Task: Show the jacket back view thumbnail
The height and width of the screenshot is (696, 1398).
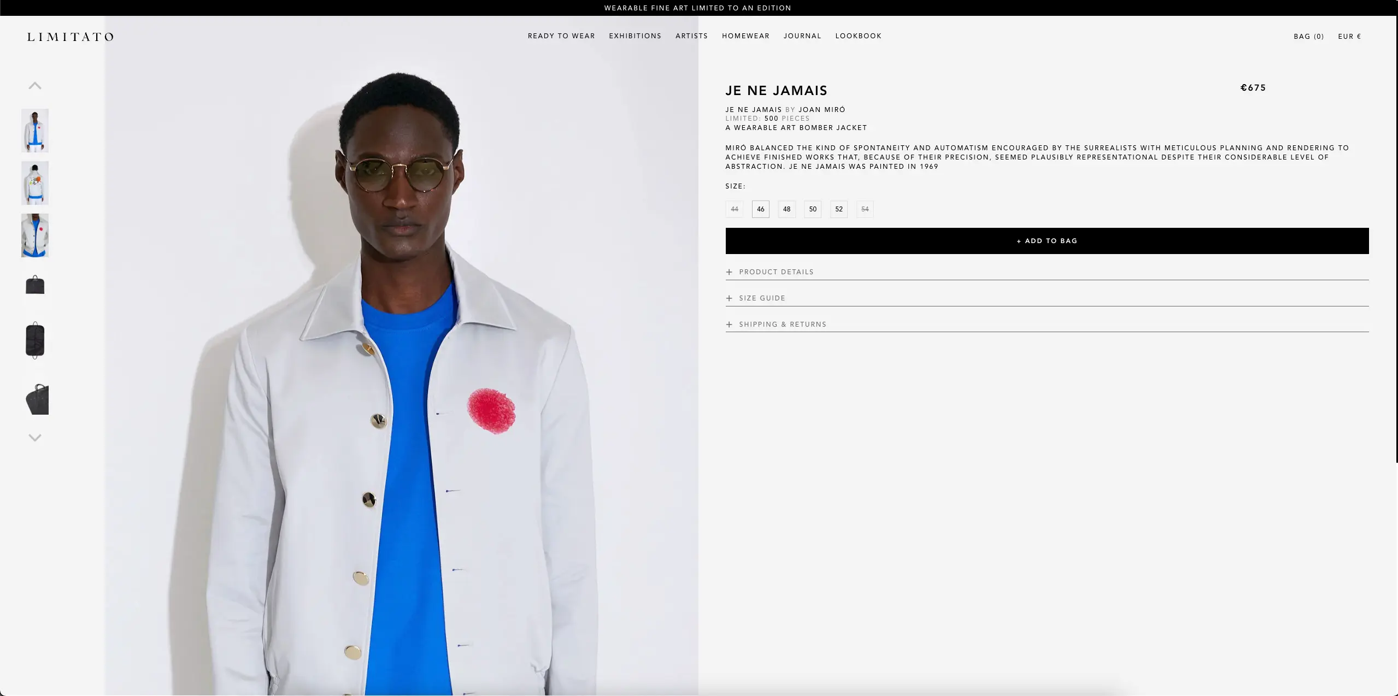Action: [35, 183]
